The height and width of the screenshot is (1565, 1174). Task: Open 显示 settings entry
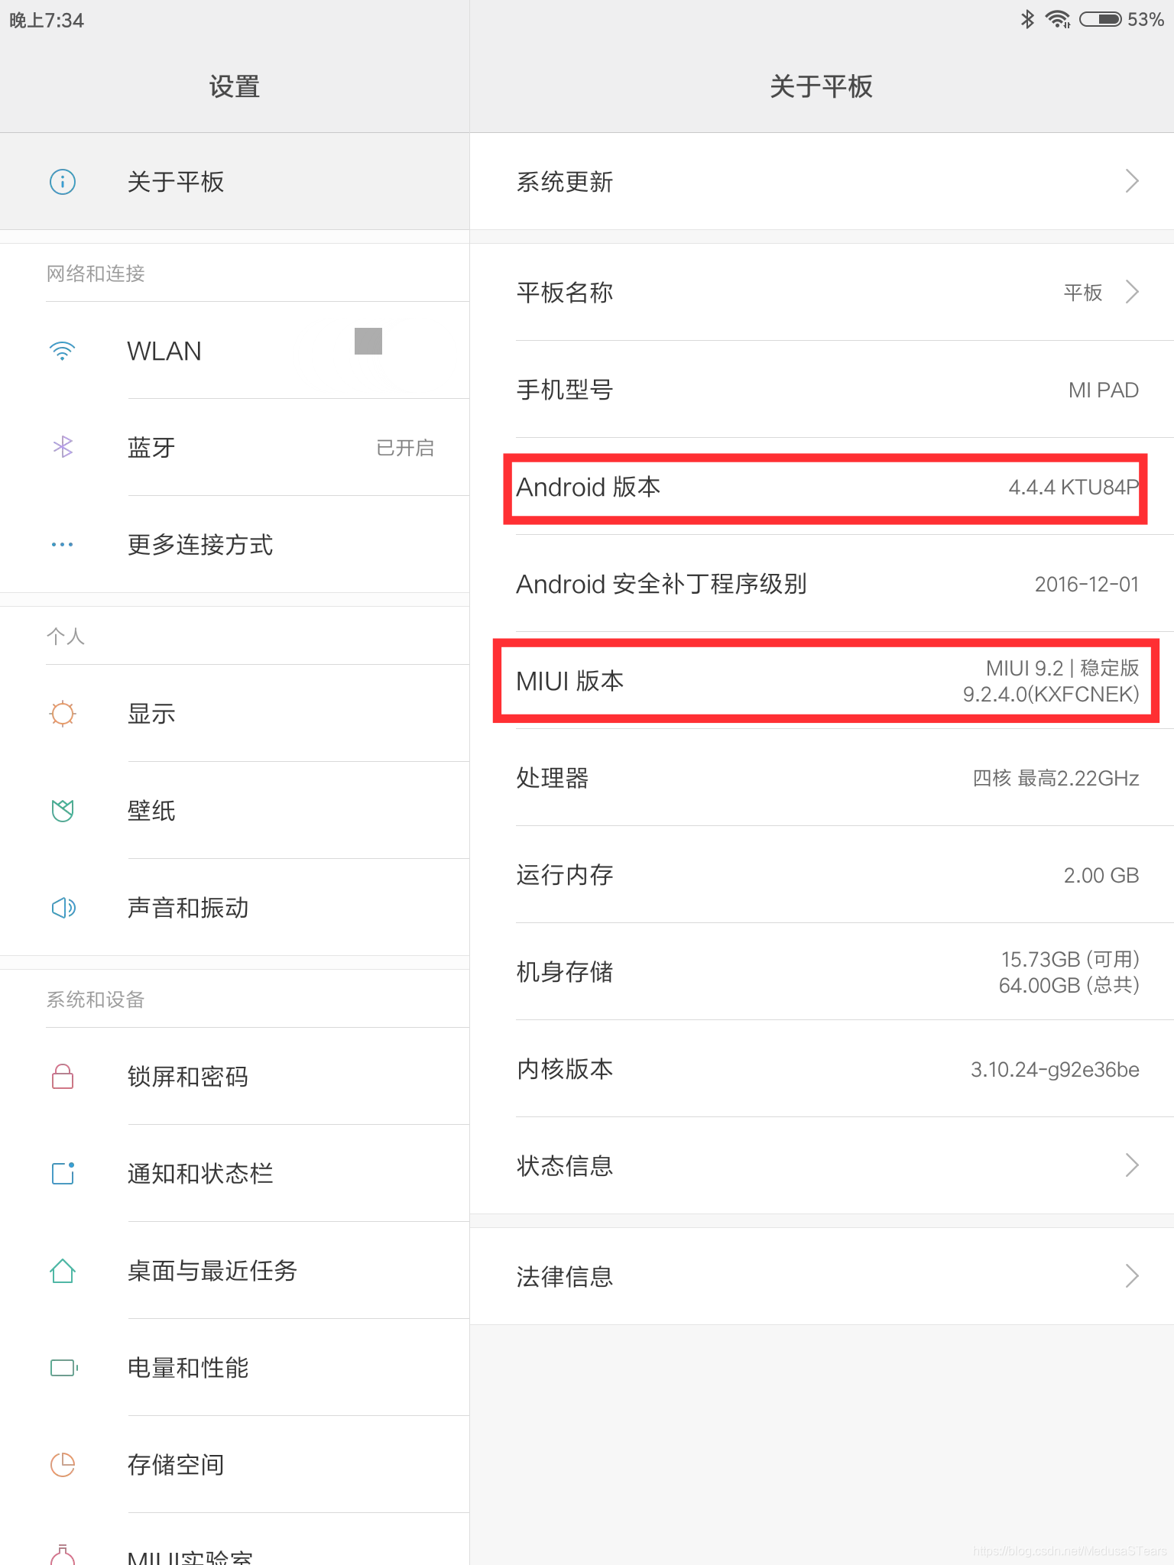click(x=235, y=714)
